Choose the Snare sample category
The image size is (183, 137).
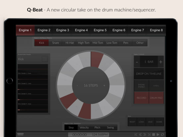click(56, 43)
